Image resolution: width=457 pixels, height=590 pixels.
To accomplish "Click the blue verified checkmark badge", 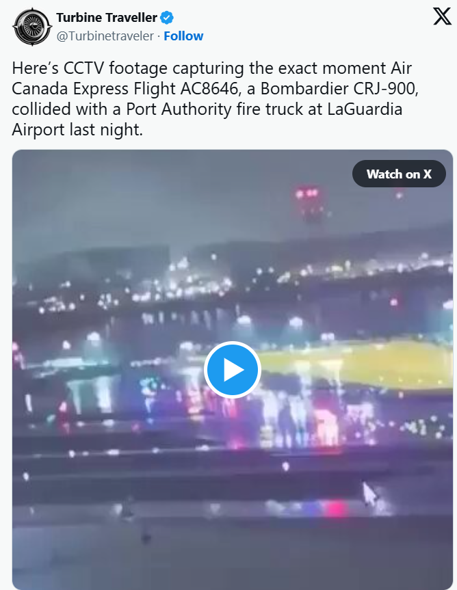I will coord(167,18).
